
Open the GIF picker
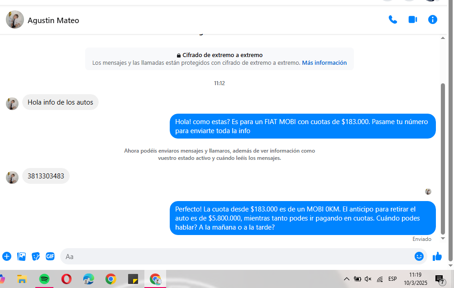coord(50,256)
